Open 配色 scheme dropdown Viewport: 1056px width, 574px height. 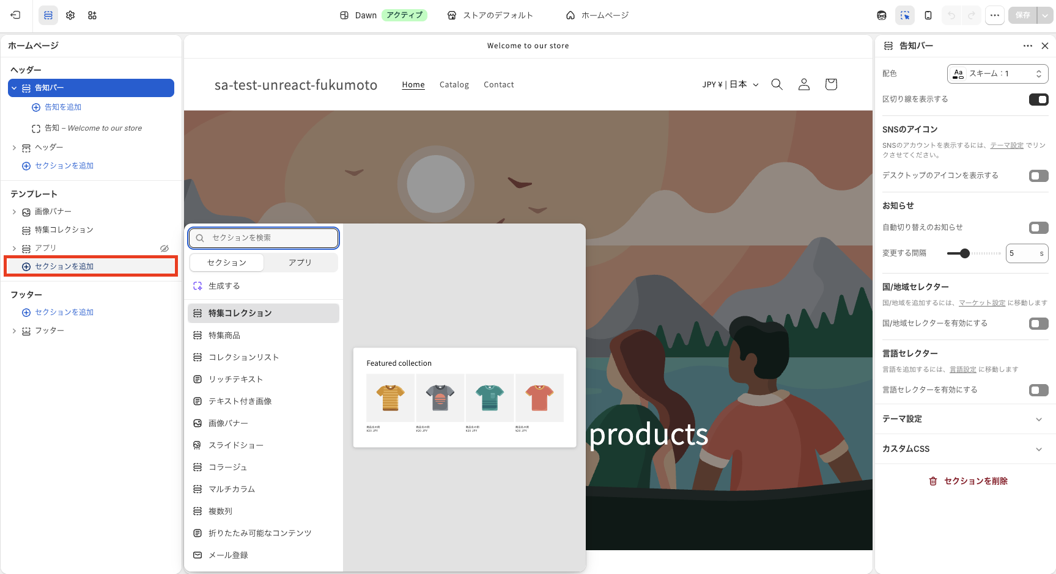997,74
